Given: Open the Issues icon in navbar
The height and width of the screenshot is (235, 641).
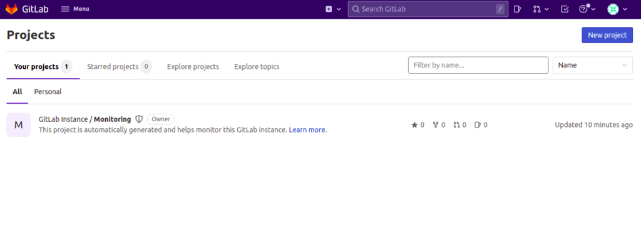Looking at the screenshot, I should [x=517, y=9].
